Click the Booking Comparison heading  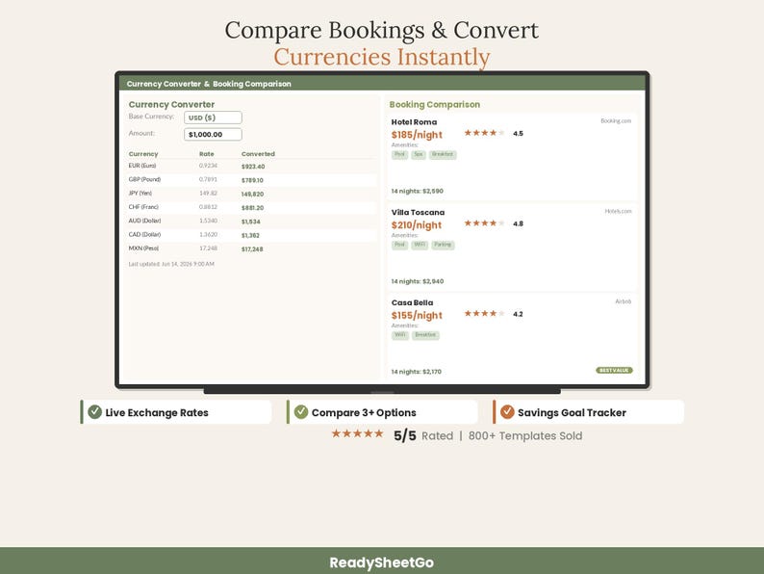435,104
